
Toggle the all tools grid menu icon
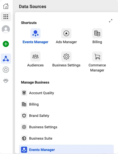[x=6, y=17]
